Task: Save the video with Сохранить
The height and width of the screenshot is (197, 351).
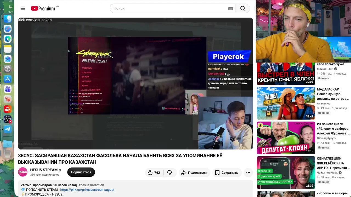Action: (x=227, y=173)
